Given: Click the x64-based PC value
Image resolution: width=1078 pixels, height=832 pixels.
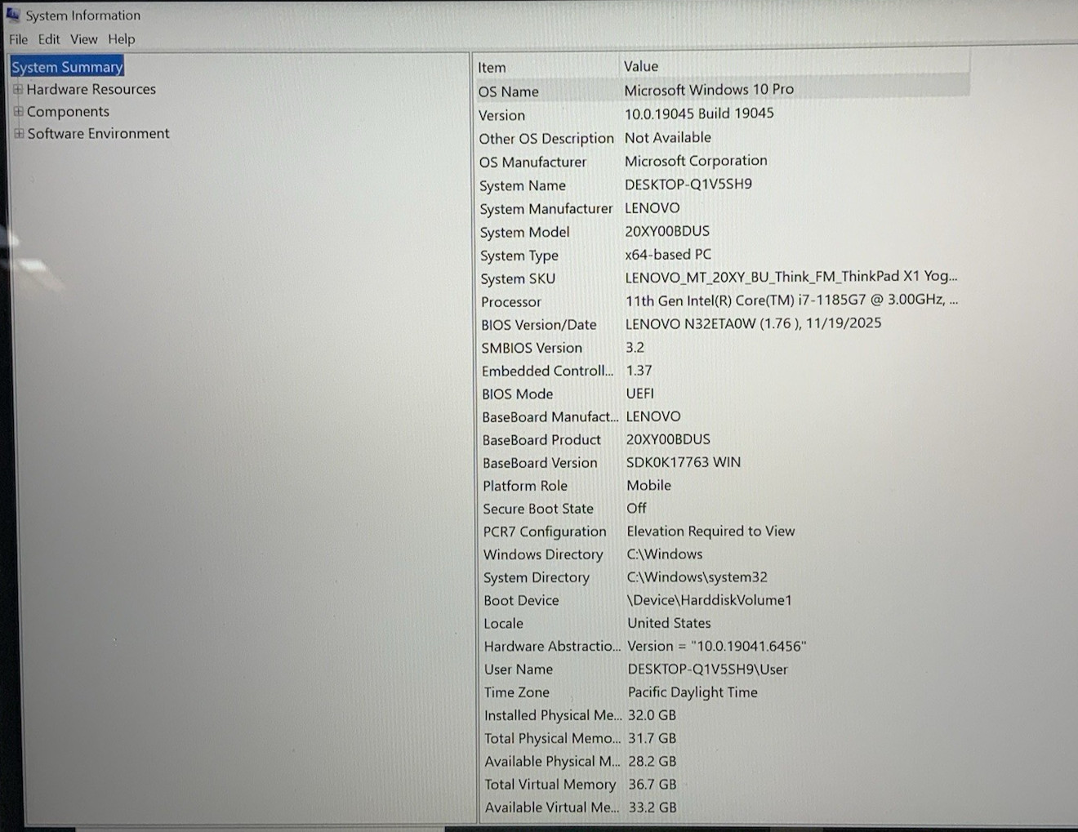Looking at the screenshot, I should [667, 254].
